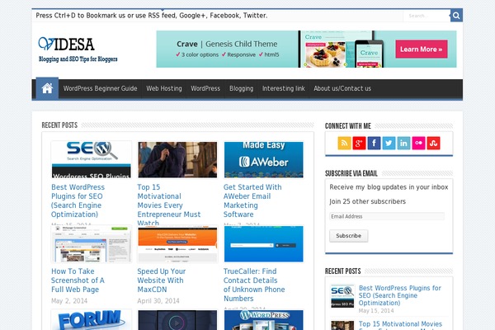Open sidebar Top 15 Motivational Movies link
This screenshot has height=330, width=495.
[x=400, y=324]
